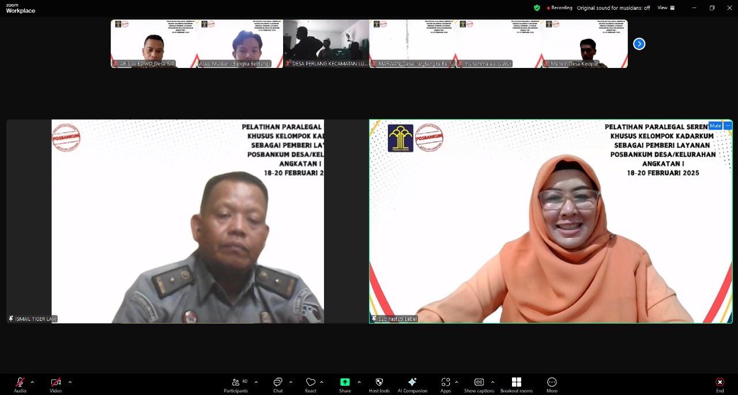The image size is (738, 395).
Task: Open the View layout menu
Action: [x=665, y=7]
